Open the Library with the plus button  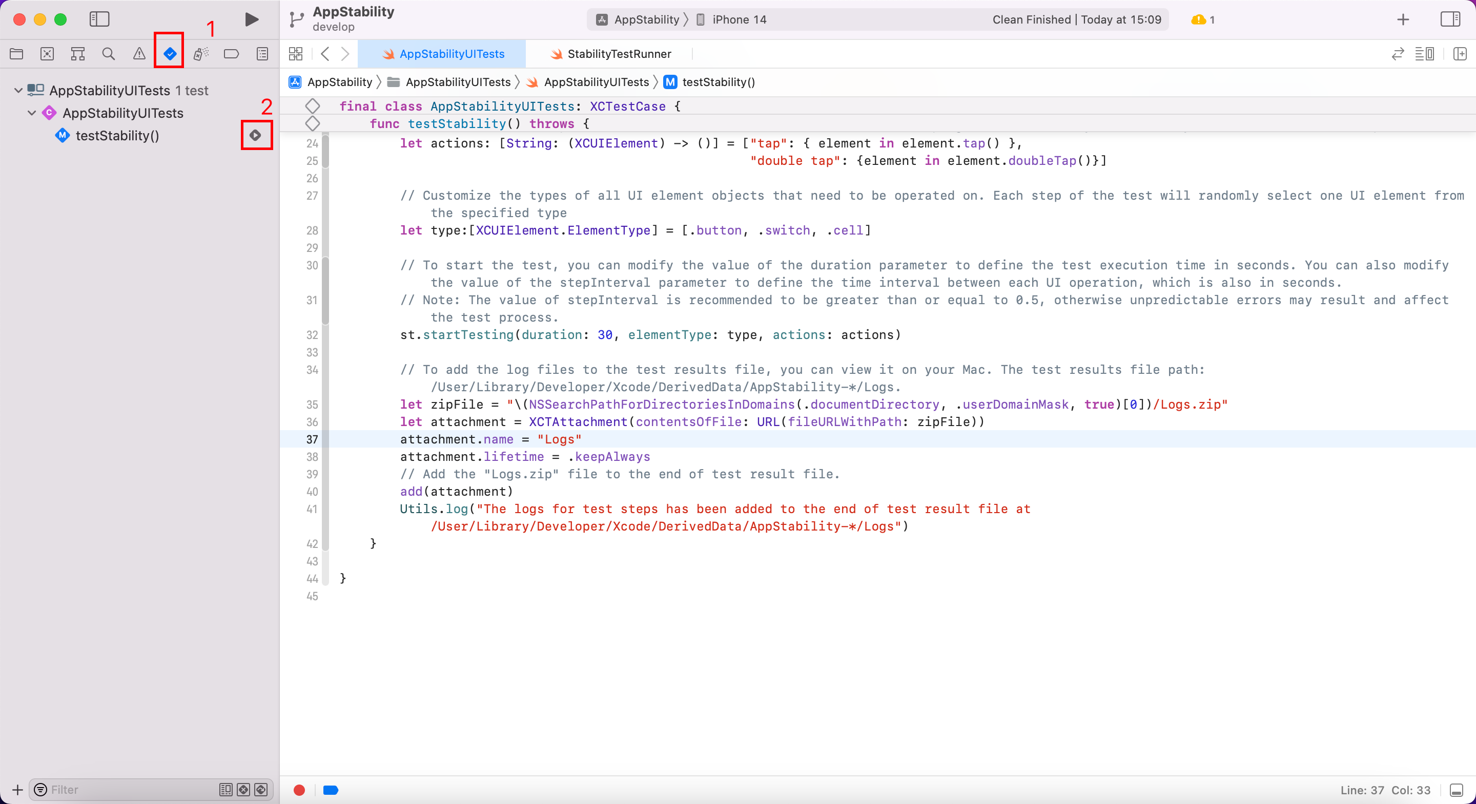pos(1403,19)
